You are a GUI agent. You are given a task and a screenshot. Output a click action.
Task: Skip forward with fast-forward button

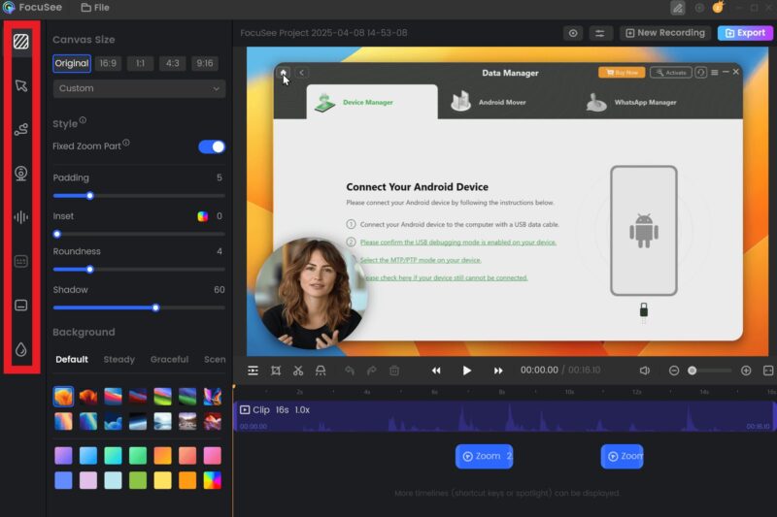click(498, 371)
